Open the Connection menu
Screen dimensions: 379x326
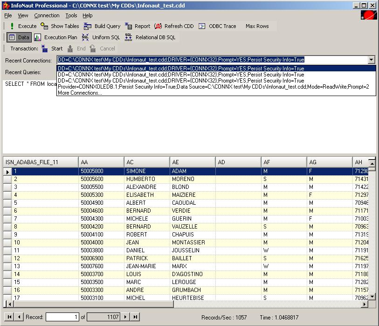[47, 15]
